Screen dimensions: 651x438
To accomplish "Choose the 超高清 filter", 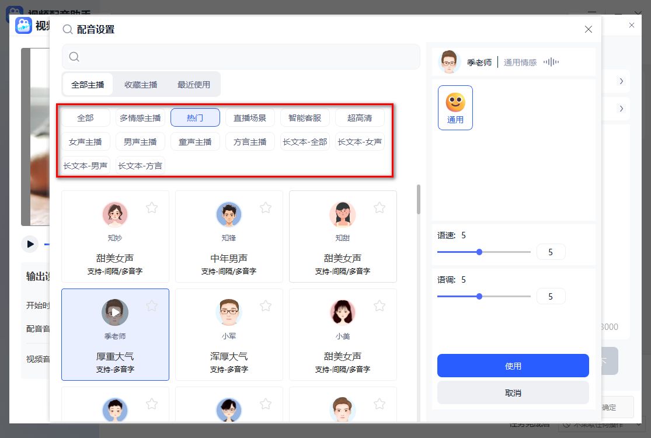I will pos(360,118).
